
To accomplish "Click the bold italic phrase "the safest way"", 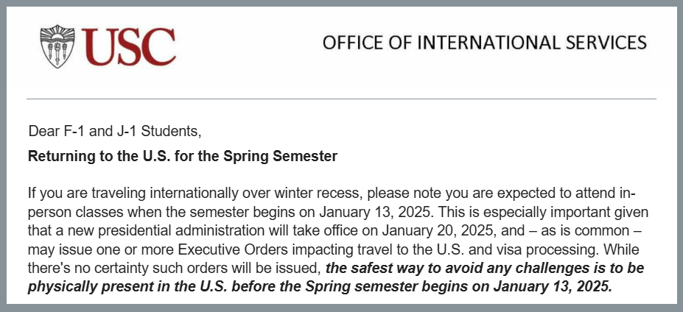I will pos(369,270).
